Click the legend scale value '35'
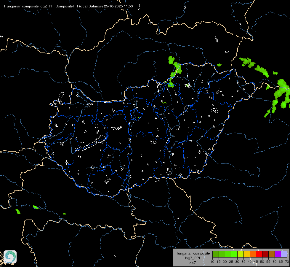This screenshot has height=267, width=290. pyautogui.click(x=243, y=262)
